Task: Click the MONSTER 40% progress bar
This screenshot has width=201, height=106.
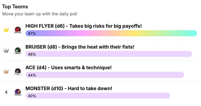Action: tap(98, 96)
